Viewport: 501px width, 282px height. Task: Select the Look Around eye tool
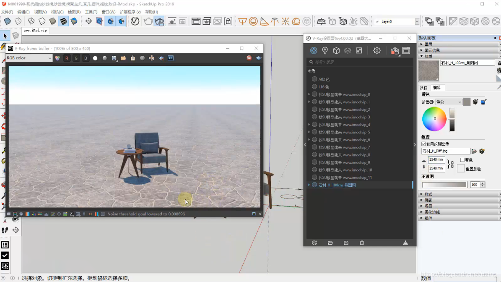click(x=15, y=219)
